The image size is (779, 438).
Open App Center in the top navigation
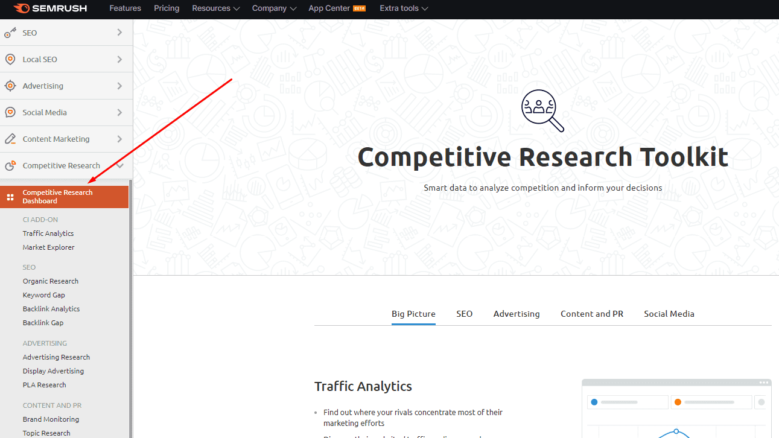click(x=329, y=8)
